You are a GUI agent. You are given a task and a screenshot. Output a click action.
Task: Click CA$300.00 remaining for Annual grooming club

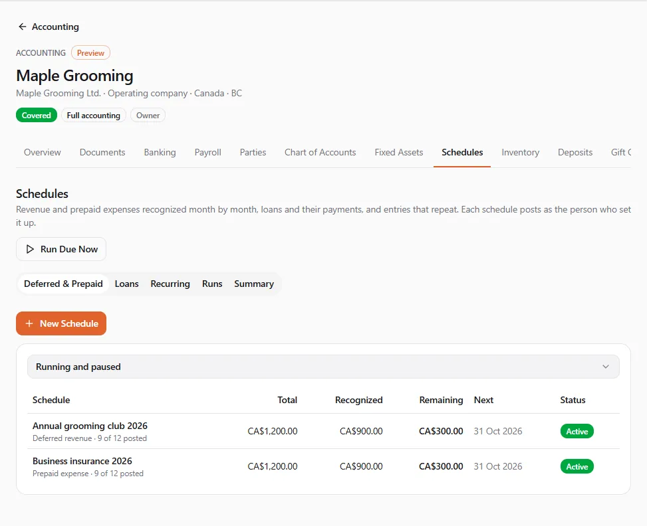click(x=441, y=431)
